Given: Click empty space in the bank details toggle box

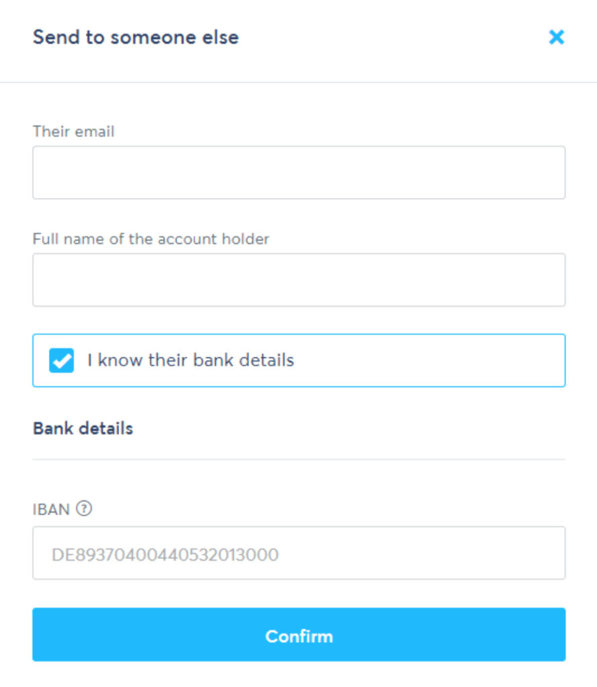Looking at the screenshot, I should [430, 360].
